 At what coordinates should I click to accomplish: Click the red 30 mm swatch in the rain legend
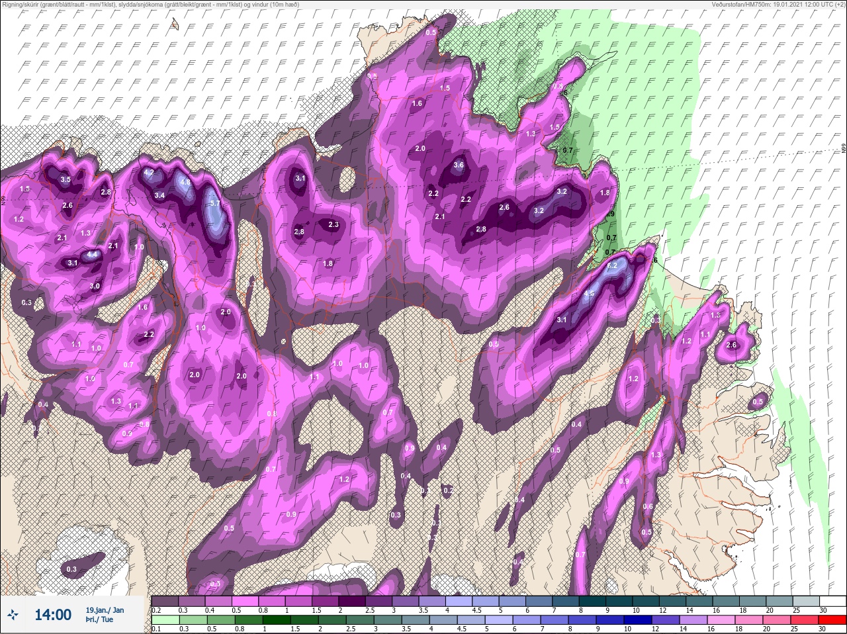click(832, 621)
